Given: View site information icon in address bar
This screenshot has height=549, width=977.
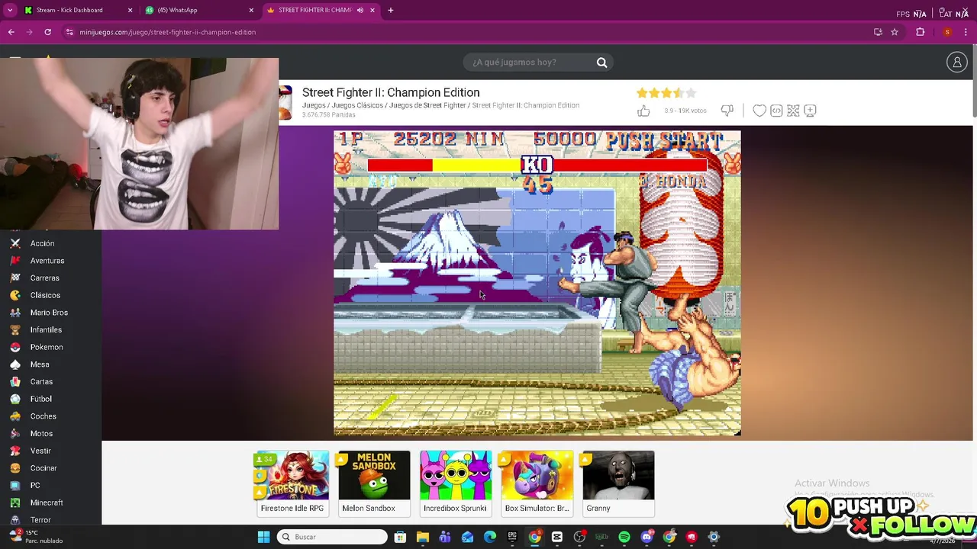Looking at the screenshot, I should [x=69, y=32].
